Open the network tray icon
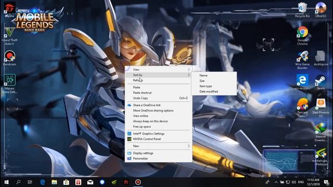 pos(288,182)
